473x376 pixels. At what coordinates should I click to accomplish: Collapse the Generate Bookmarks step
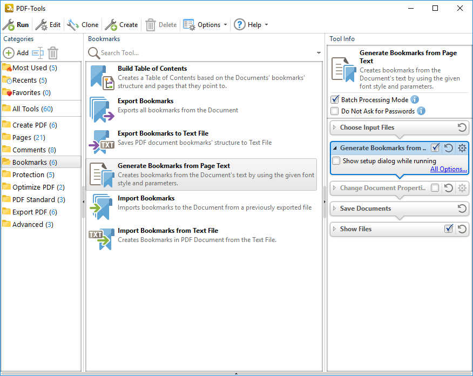click(335, 148)
